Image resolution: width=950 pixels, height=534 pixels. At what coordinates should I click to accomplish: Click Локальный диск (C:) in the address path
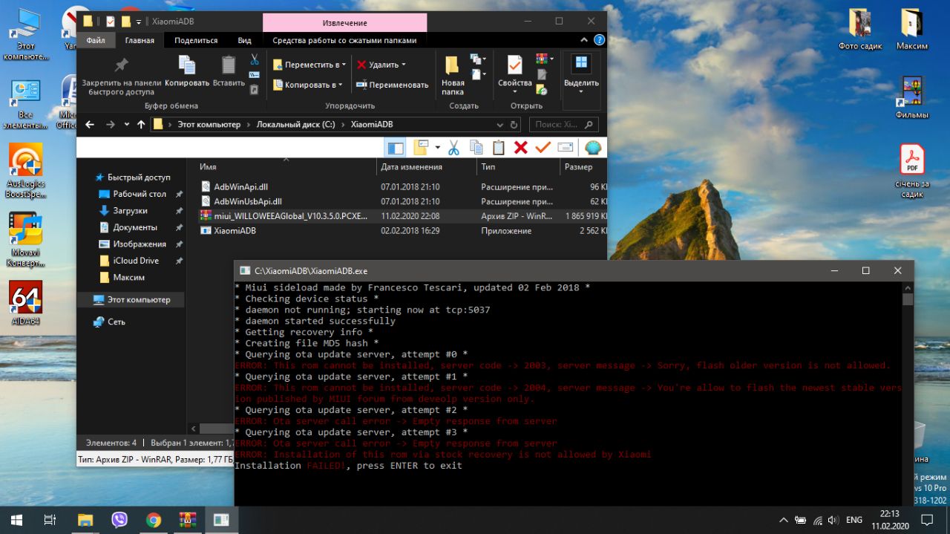tap(295, 125)
